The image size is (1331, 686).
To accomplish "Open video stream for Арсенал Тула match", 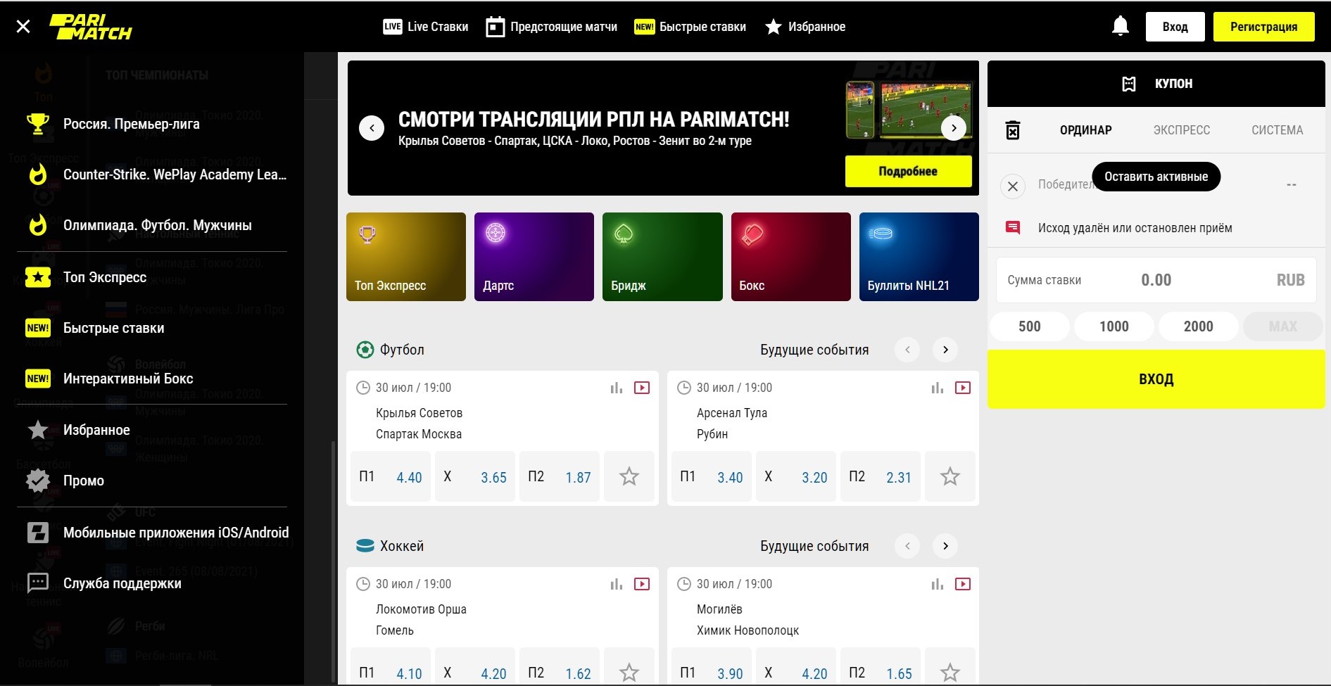I will pyautogui.click(x=963, y=388).
